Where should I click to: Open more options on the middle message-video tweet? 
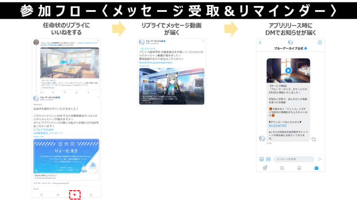(x=203, y=41)
